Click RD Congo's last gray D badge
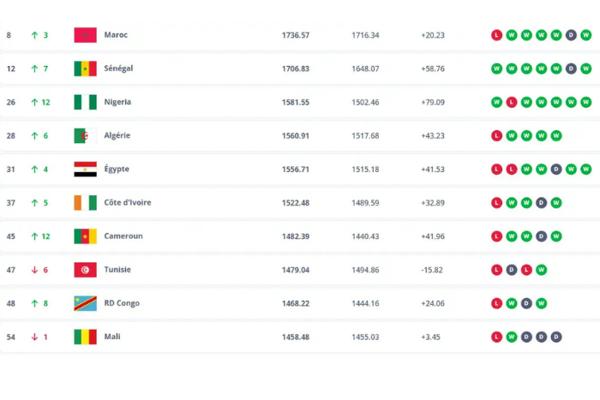Viewport: 600px width, 400px height. pos(526,303)
